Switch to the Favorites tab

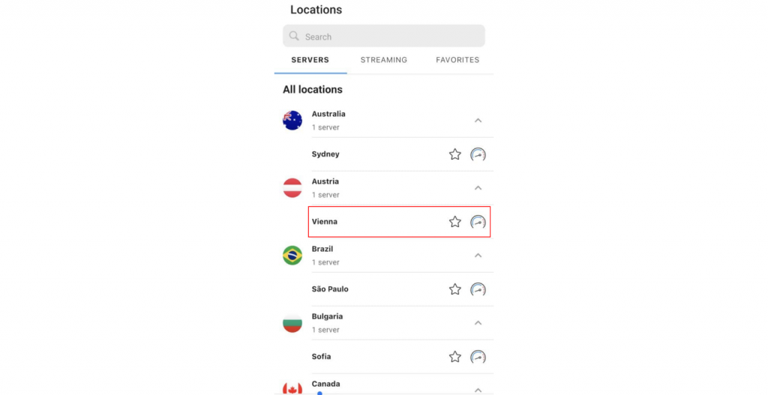457,60
